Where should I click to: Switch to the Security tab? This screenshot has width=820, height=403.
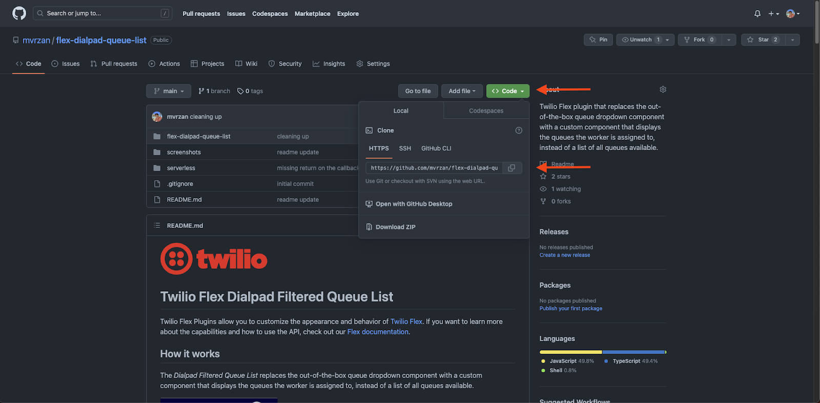[x=285, y=63]
